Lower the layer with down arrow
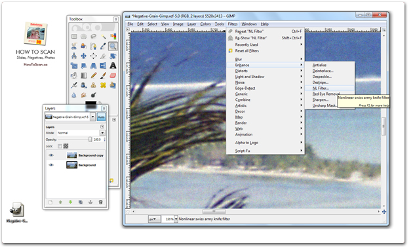The width and height of the screenshot is (413, 247). [70, 202]
